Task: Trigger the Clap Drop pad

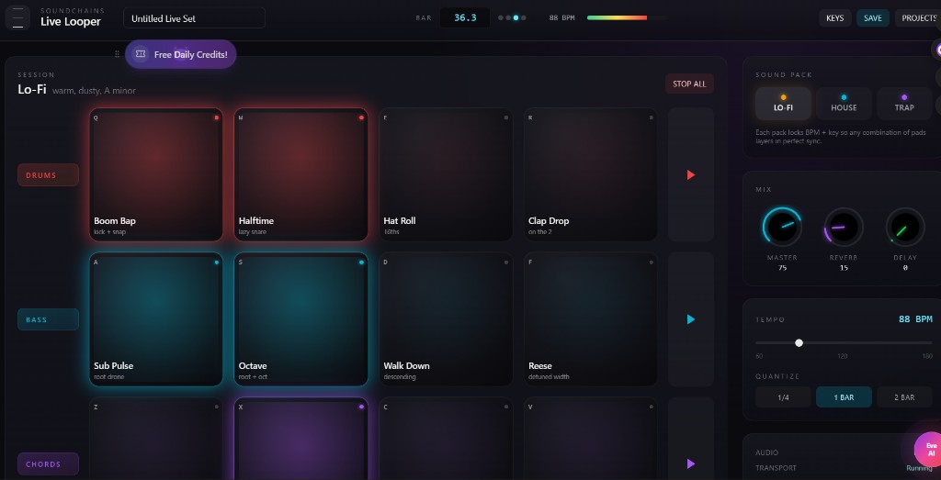Action: pyautogui.click(x=591, y=175)
